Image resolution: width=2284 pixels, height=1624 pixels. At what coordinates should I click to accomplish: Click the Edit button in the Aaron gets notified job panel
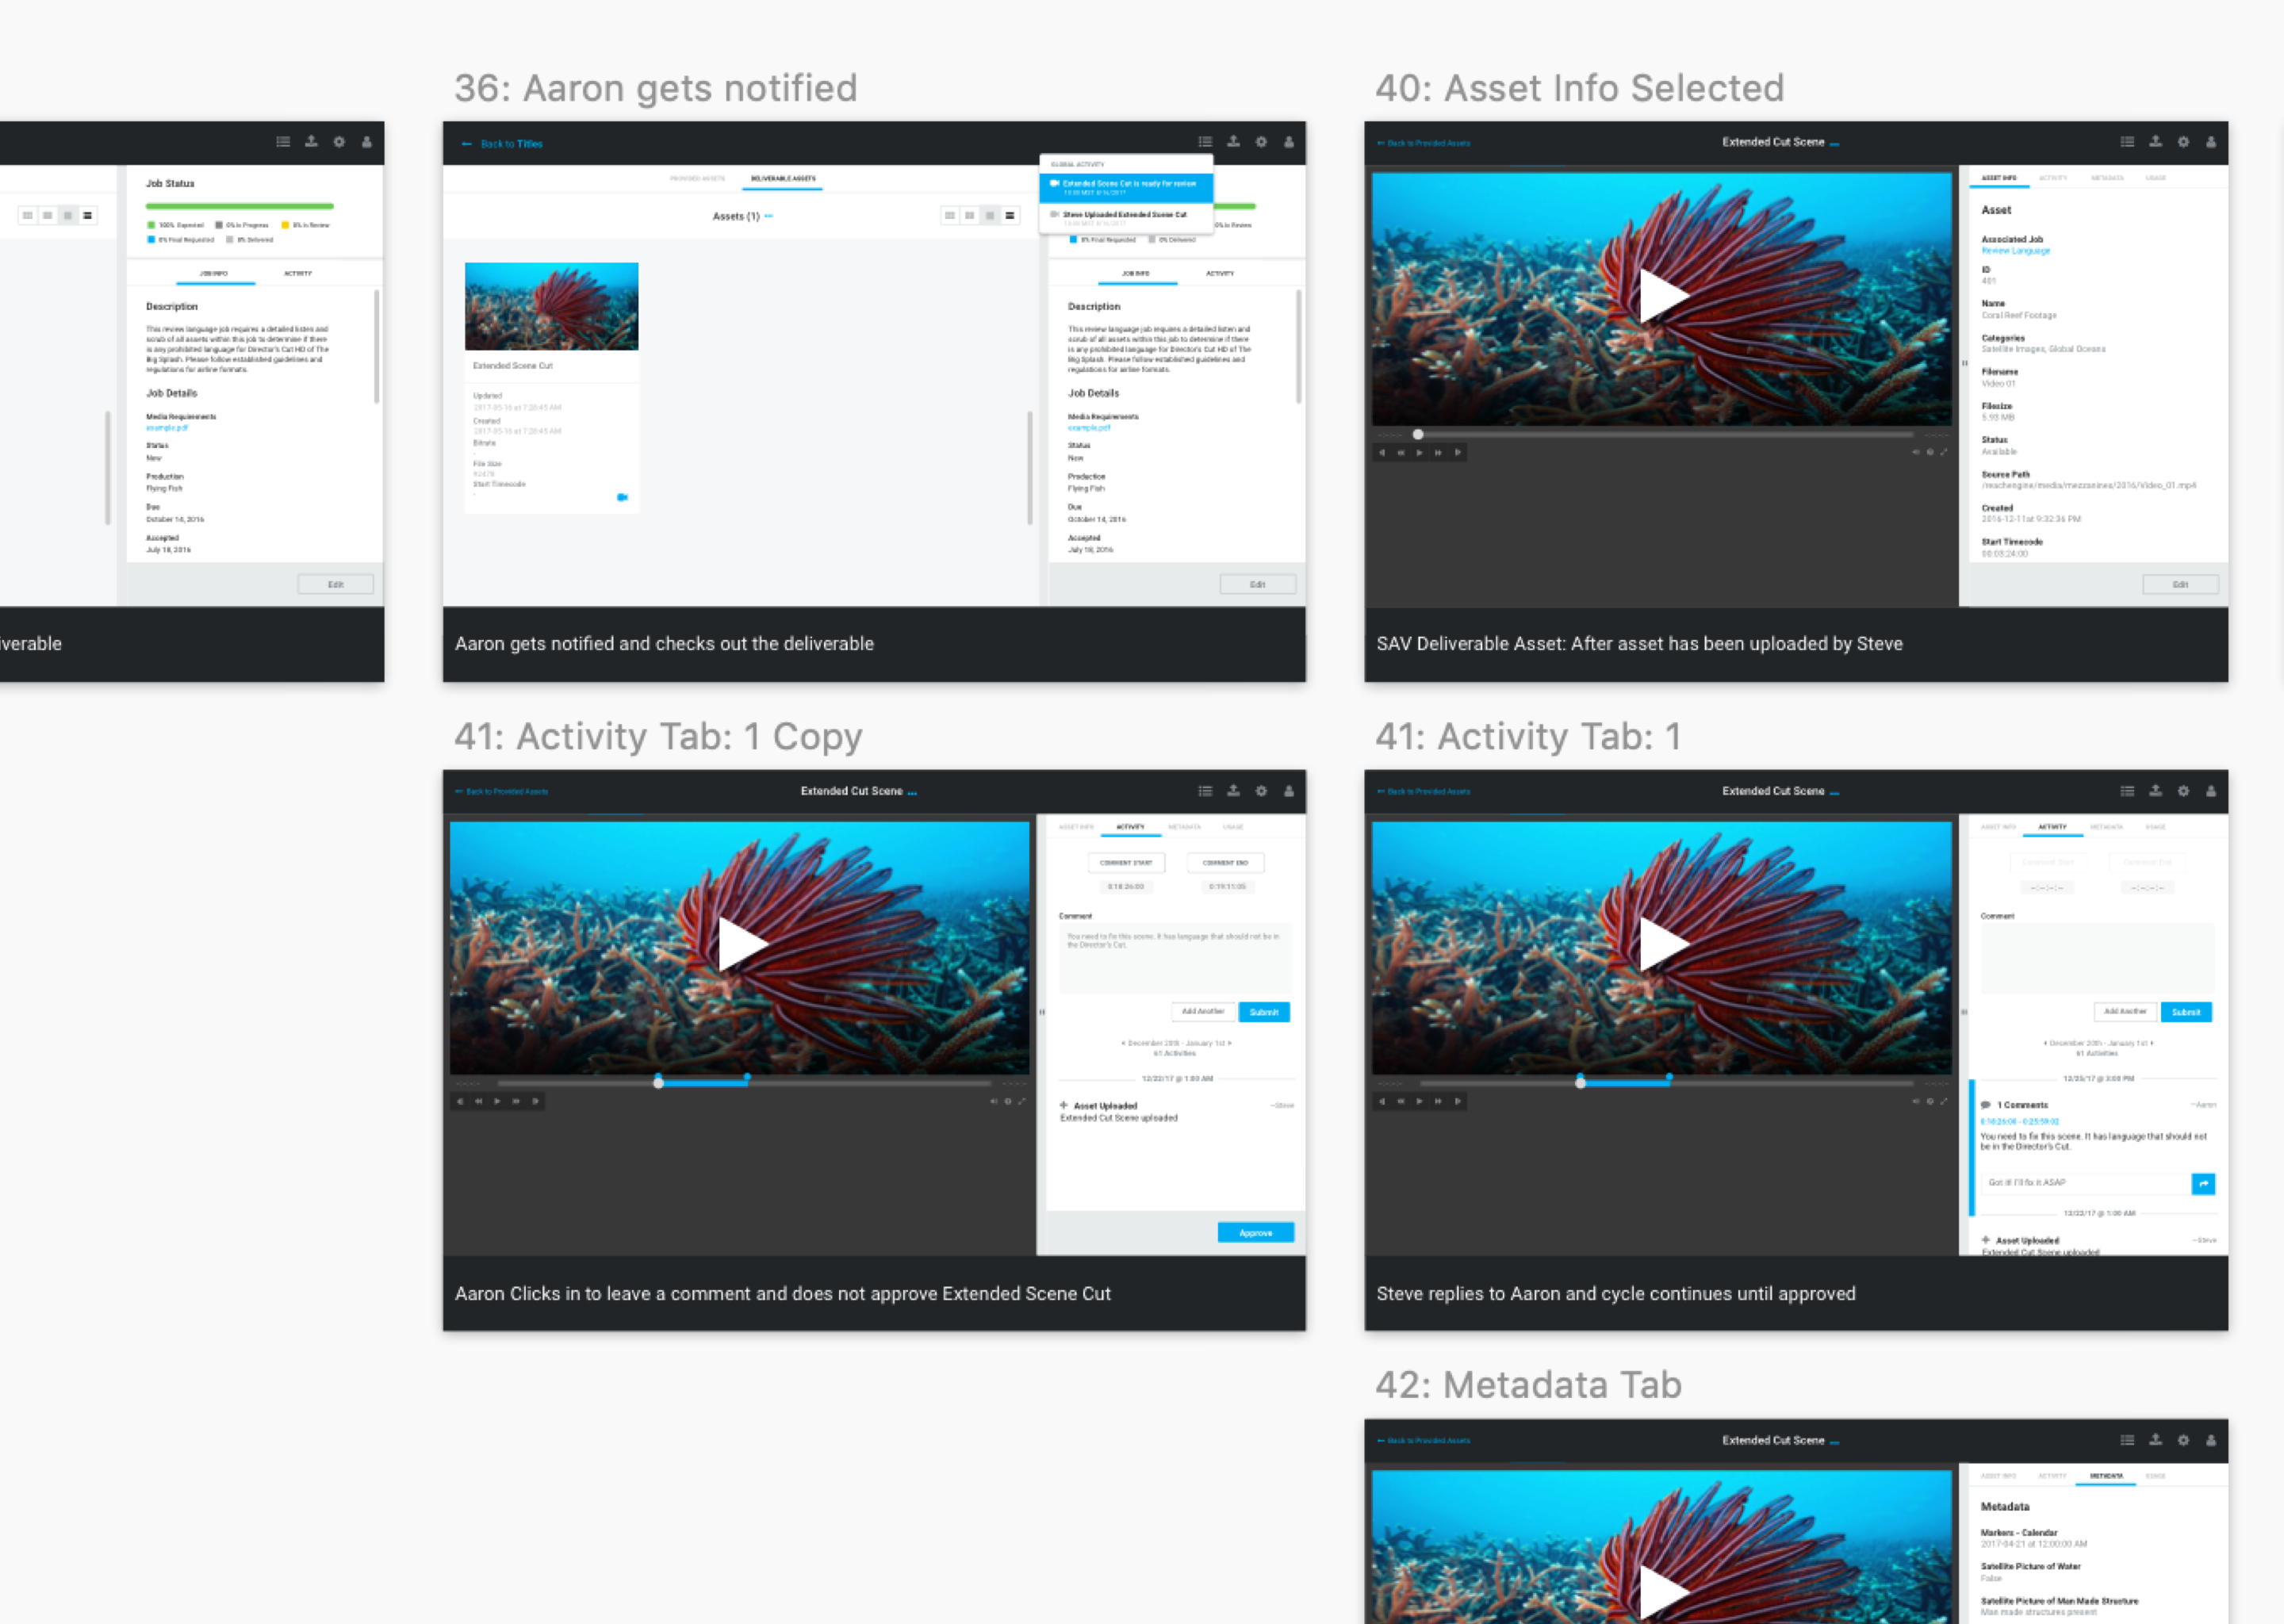click(x=1257, y=584)
